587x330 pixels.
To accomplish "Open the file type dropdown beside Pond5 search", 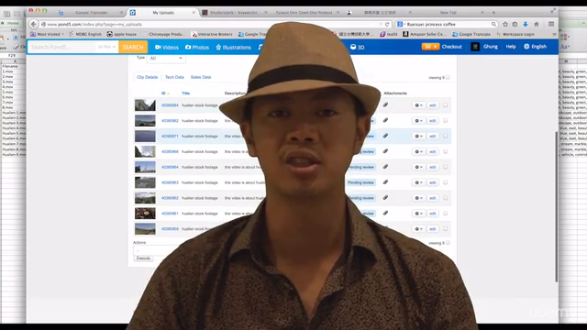I will 106,47.
